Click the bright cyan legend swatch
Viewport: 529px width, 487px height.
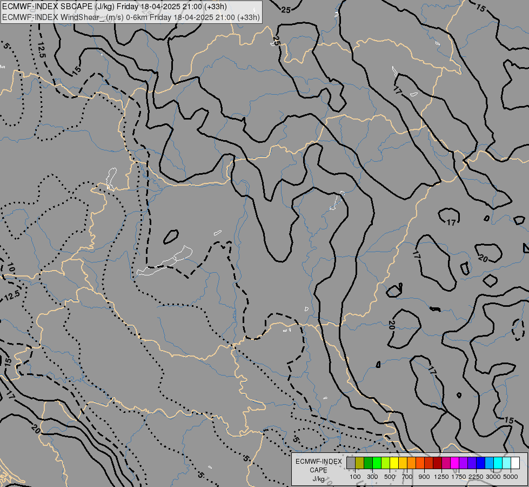(x=498, y=463)
